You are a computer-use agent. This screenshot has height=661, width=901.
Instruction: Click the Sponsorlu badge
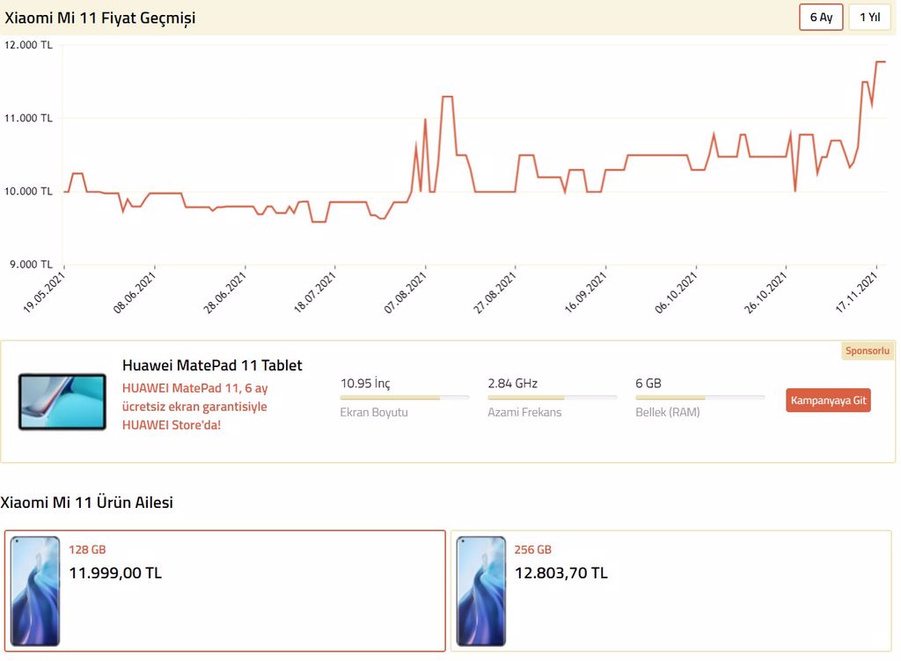pyautogui.click(x=867, y=350)
